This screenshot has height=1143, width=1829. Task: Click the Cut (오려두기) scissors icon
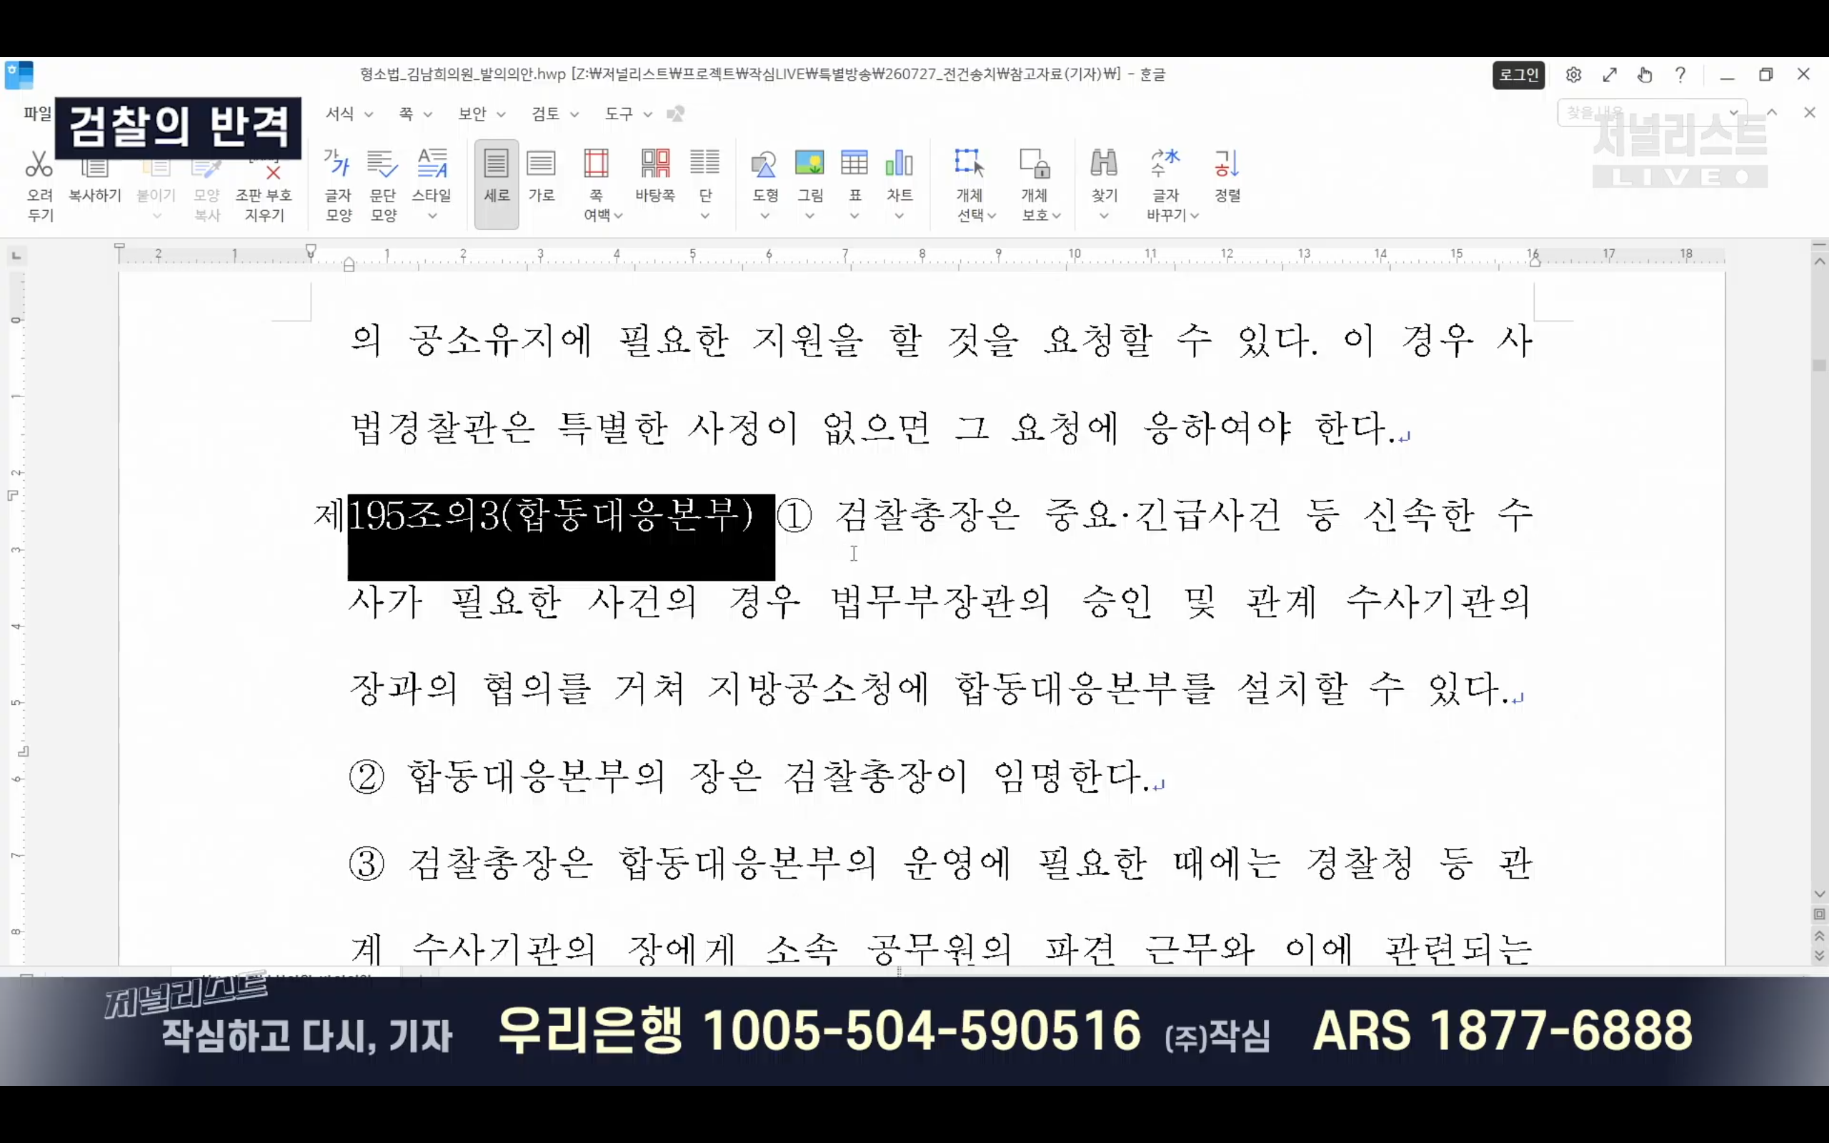click(x=39, y=164)
